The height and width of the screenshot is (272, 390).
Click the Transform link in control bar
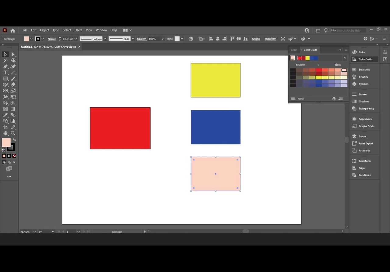click(270, 39)
